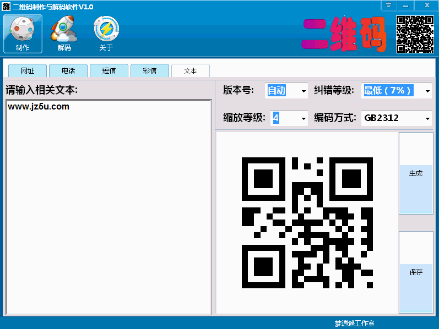Click the app icon in the title bar
Viewport: 439px width, 329px height.
(x=6, y=7)
